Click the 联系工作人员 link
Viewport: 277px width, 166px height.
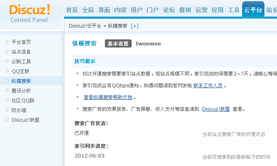208,86
